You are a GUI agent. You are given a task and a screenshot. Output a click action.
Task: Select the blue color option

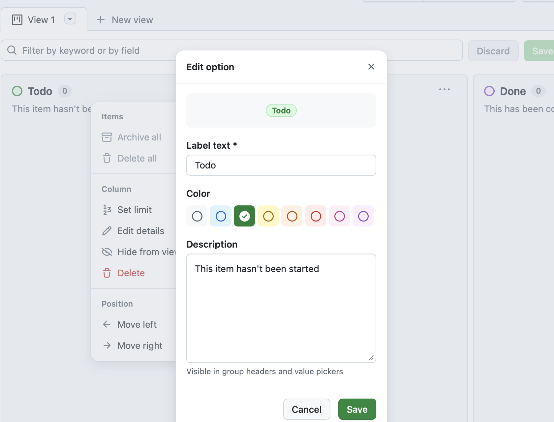tap(221, 216)
